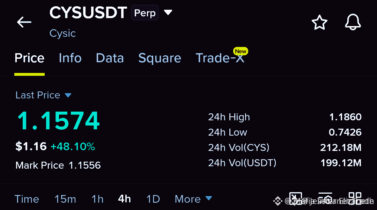Click the Binance logo watermark
377x210 pixels.
278,201
